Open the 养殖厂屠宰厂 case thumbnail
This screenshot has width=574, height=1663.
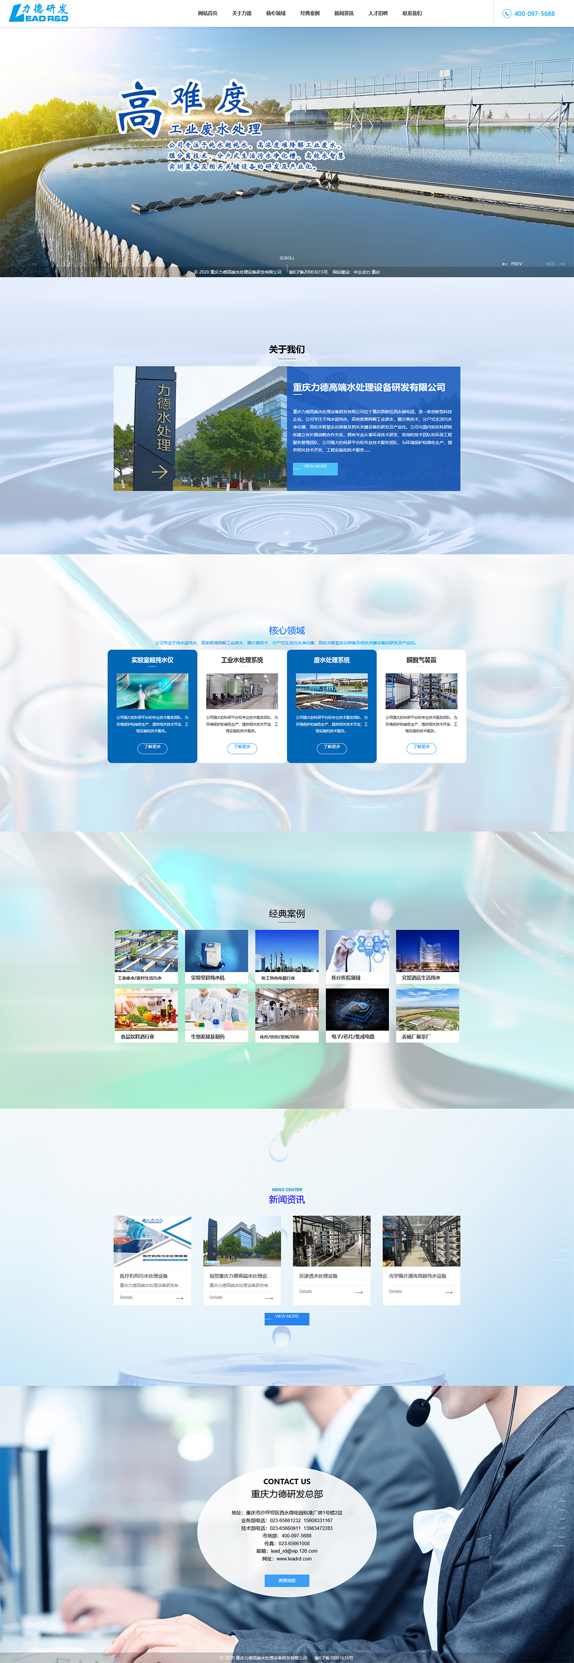point(428,1009)
